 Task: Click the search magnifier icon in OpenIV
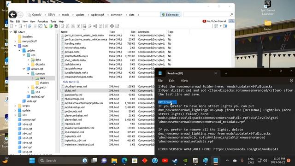pyautogui.click(x=231, y=14)
